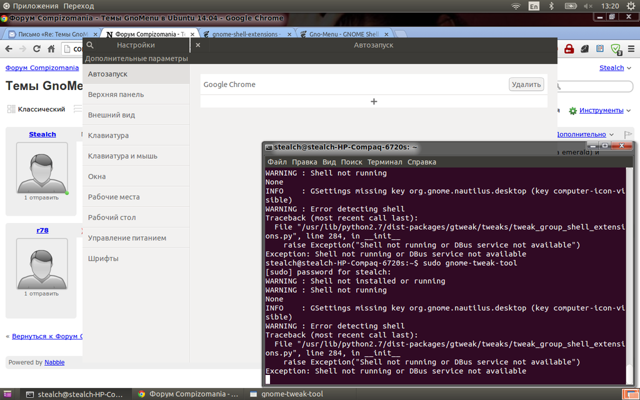
Task: Open the Bluetooth indicator in top panel
Action: pos(551,6)
